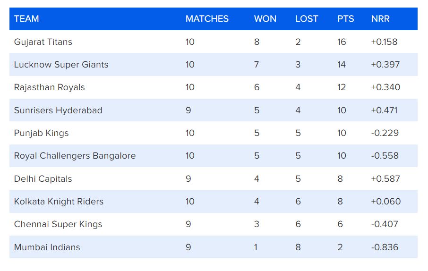Select the LOST column header

tap(307, 19)
